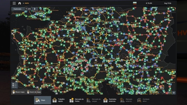This screenshot has height=105, width=187.
Task: Click the MAPA breadcrumb label
Action: (27, 3)
